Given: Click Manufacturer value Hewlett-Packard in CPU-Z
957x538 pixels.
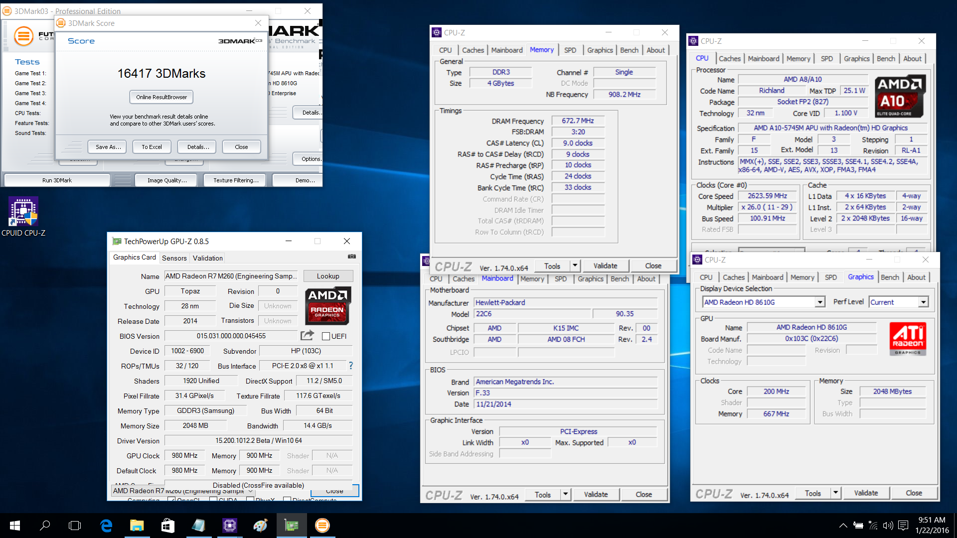Looking at the screenshot, I should pyautogui.click(x=565, y=302).
